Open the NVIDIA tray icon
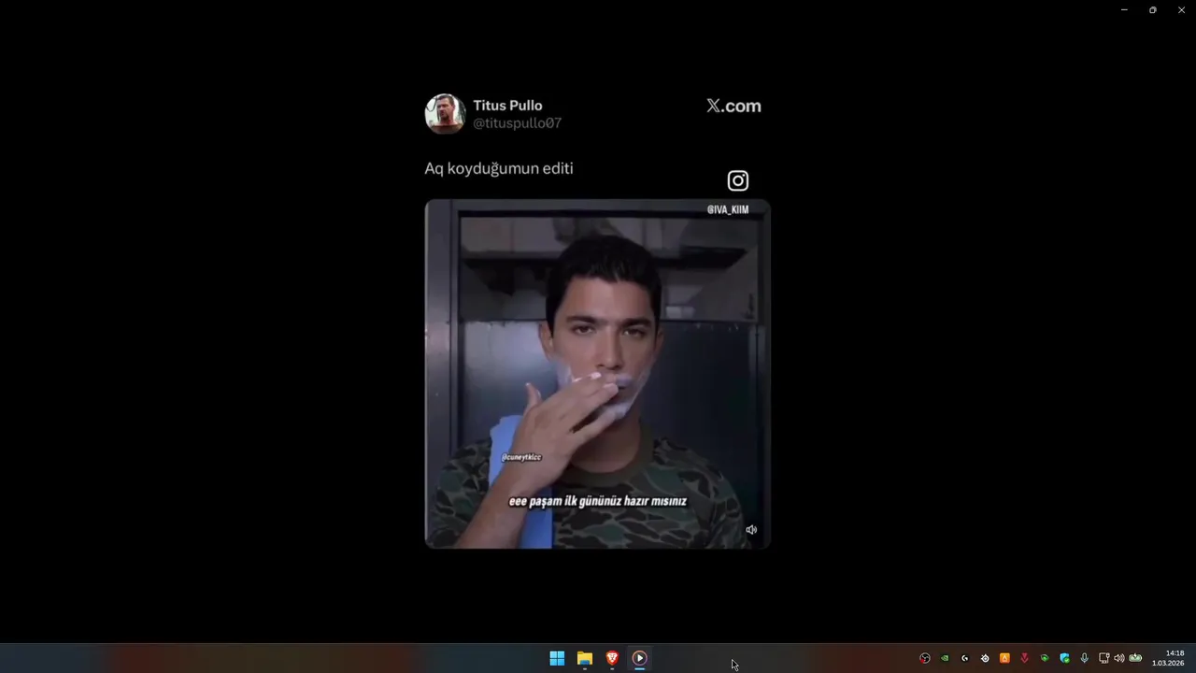The width and height of the screenshot is (1196, 673). (x=945, y=658)
